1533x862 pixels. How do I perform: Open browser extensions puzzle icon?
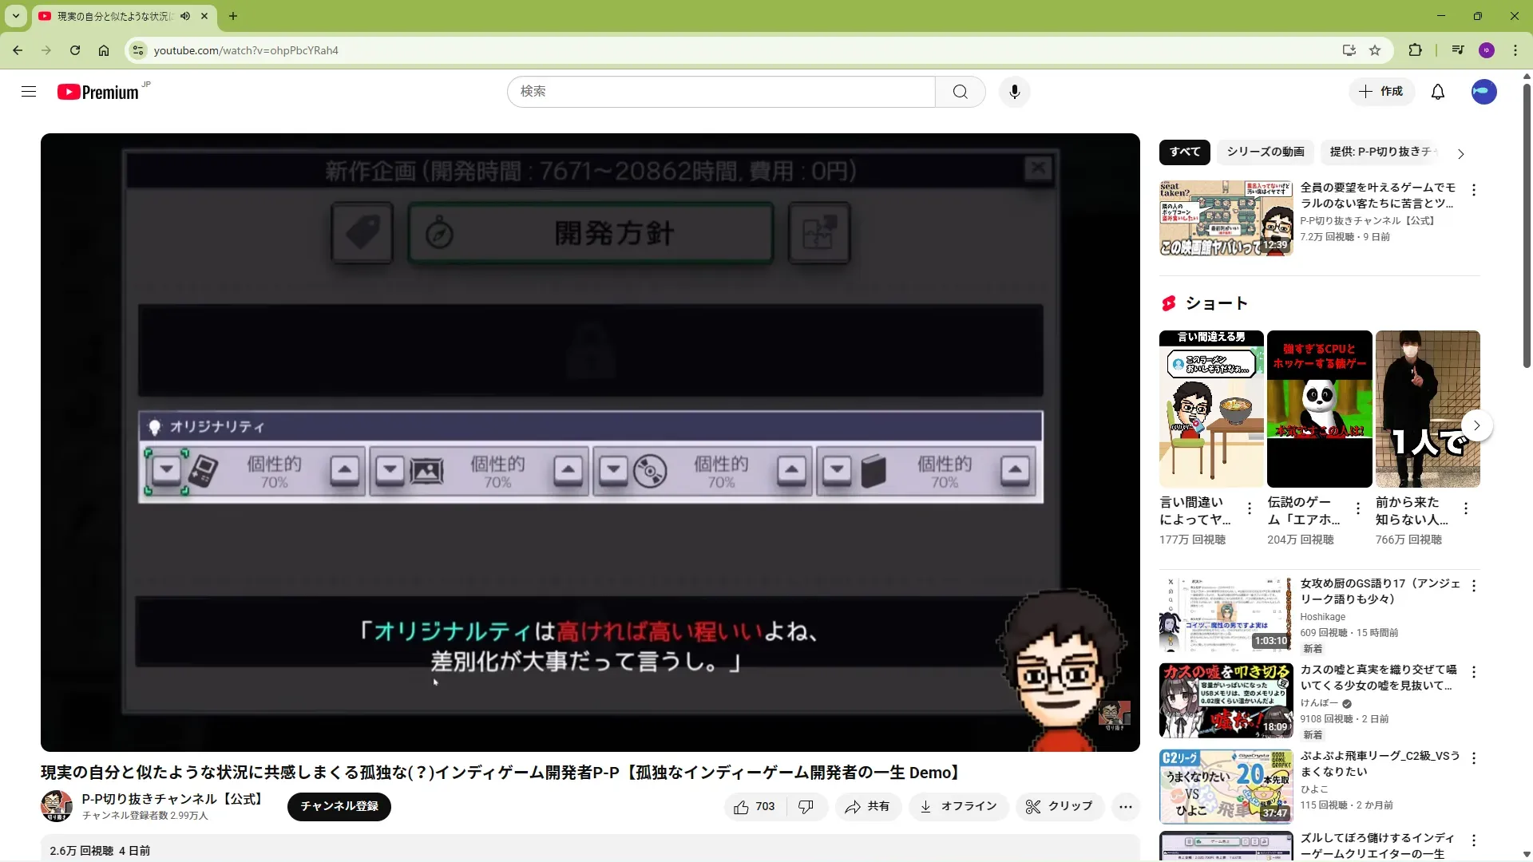[x=1415, y=50]
